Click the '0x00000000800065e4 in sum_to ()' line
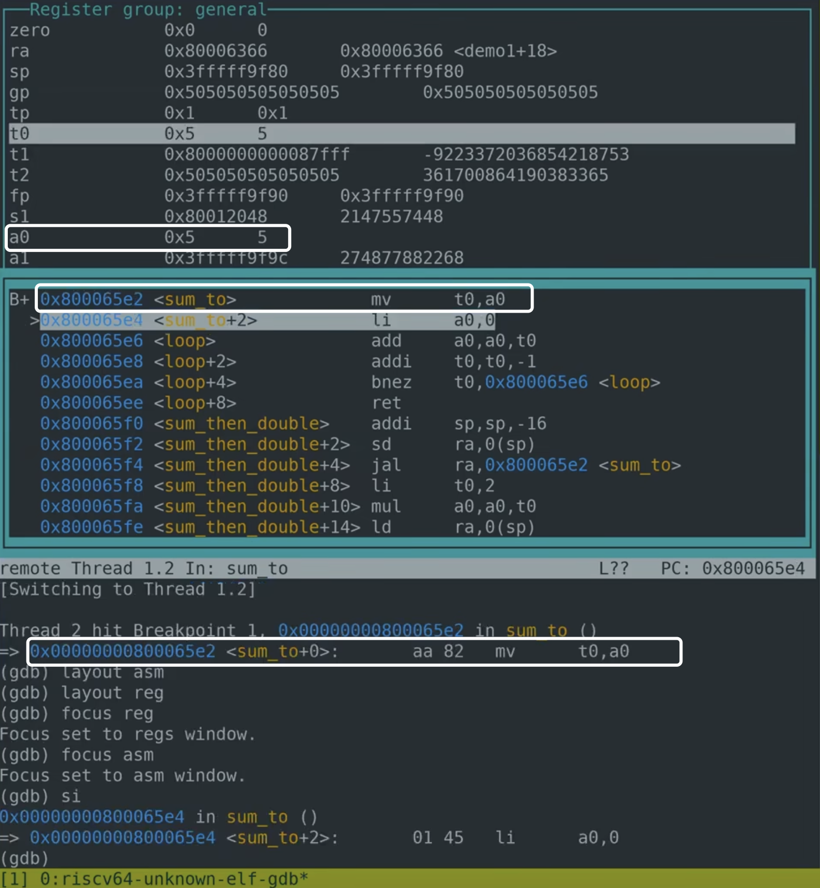Screen dimensions: 820x888 tap(158, 817)
